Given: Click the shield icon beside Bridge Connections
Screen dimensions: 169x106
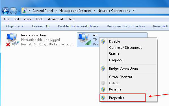Looking at the screenshot, I should point(103,69).
